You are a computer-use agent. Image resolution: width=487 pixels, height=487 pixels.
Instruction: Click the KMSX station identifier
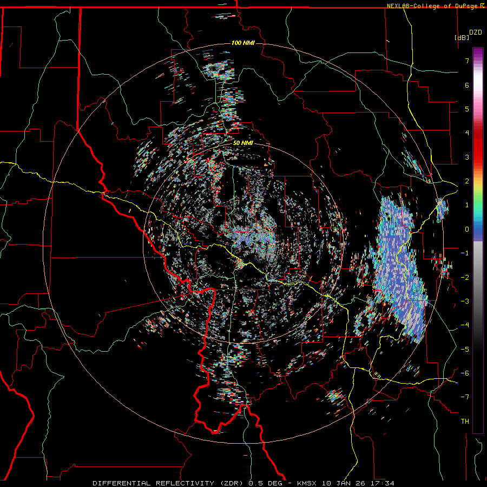tap(307, 483)
